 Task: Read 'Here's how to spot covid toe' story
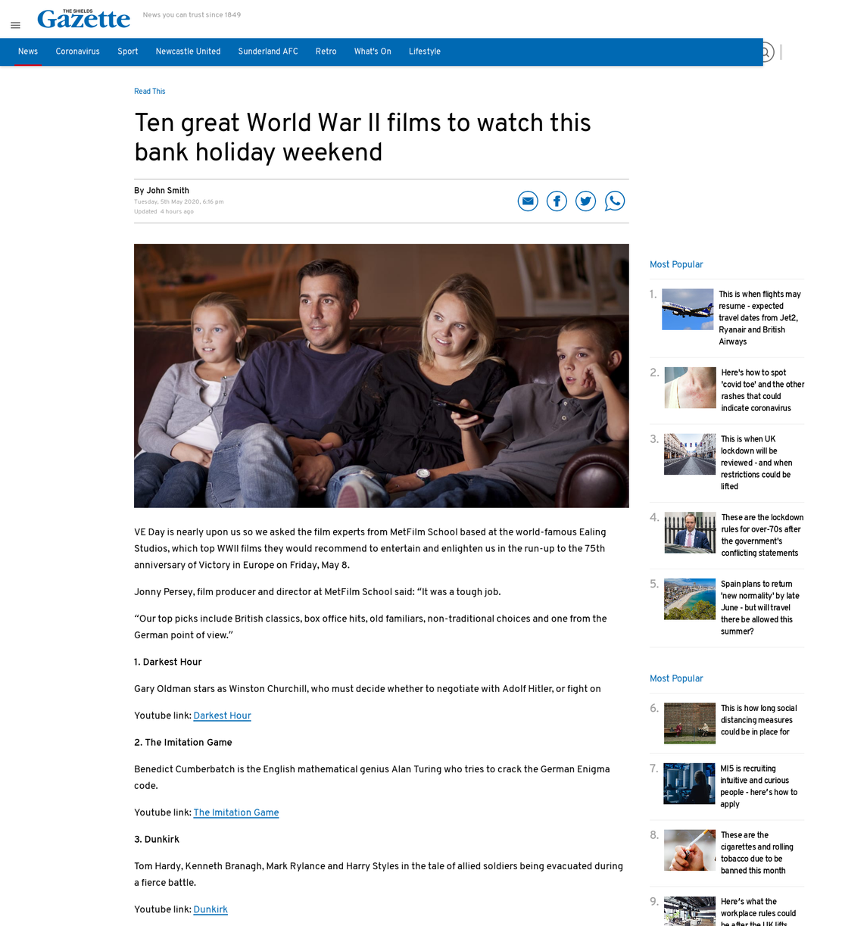762,391
